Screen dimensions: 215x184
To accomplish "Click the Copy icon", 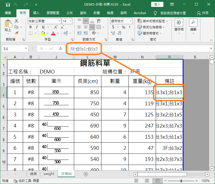I will 16,27.
